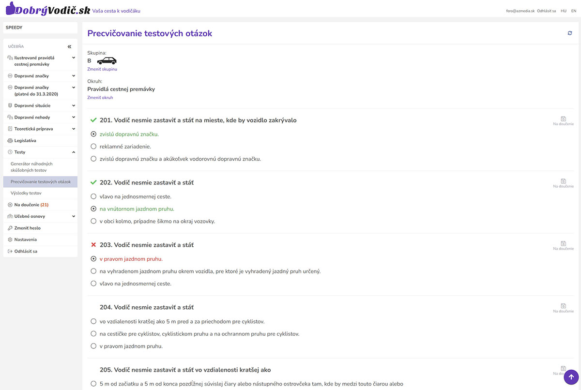This screenshot has width=581, height=390.
Task: Click the 'Na doučenie' save icon for question 201
Action: [563, 119]
